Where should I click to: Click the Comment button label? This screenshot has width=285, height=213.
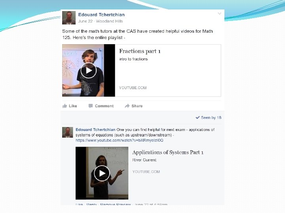tap(104, 106)
